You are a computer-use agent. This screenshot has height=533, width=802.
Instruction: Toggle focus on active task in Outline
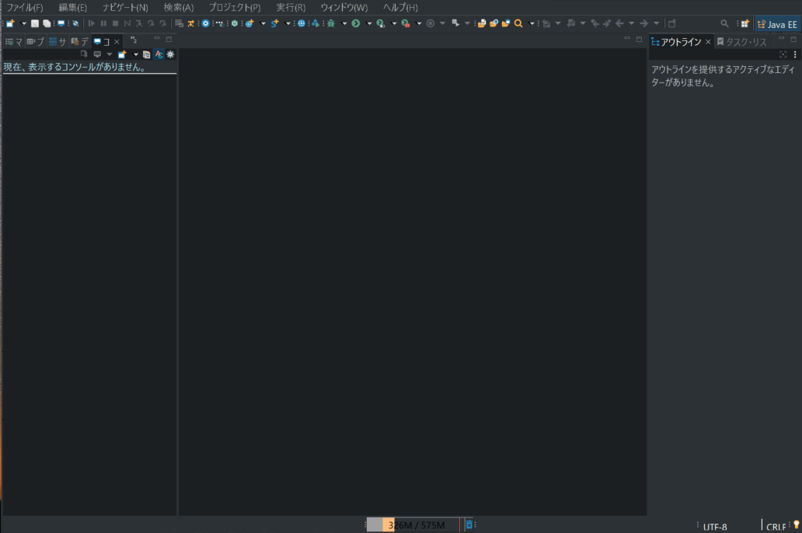pos(783,54)
